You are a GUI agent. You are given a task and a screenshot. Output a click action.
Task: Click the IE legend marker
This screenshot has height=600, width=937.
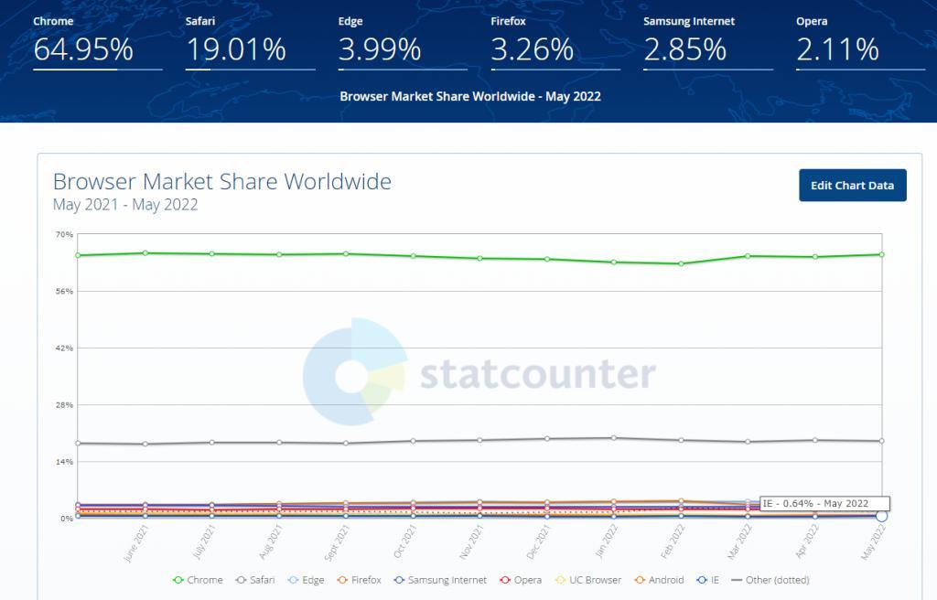(x=702, y=580)
